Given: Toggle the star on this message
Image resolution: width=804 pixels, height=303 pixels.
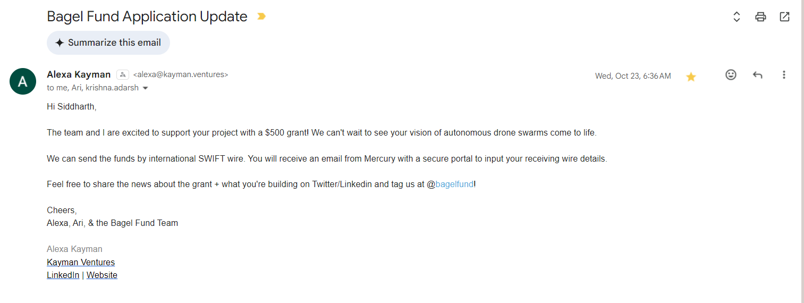Looking at the screenshot, I should (x=691, y=77).
